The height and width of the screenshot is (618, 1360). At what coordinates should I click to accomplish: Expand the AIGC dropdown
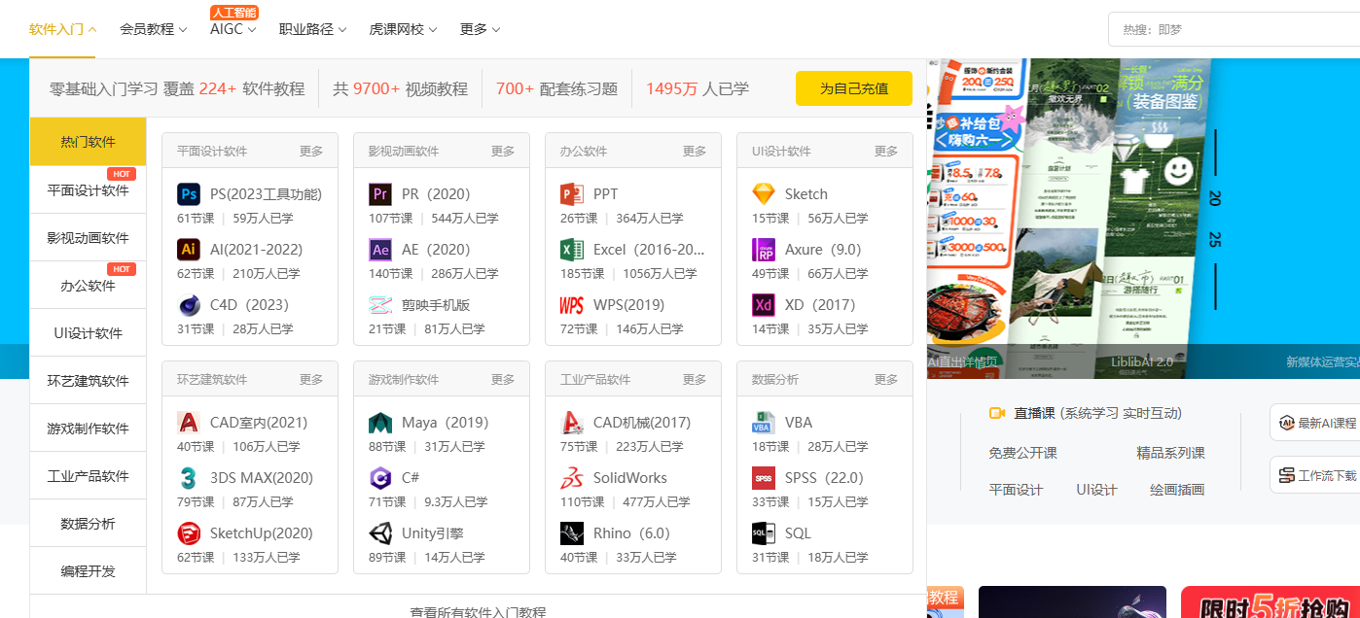[x=233, y=29]
